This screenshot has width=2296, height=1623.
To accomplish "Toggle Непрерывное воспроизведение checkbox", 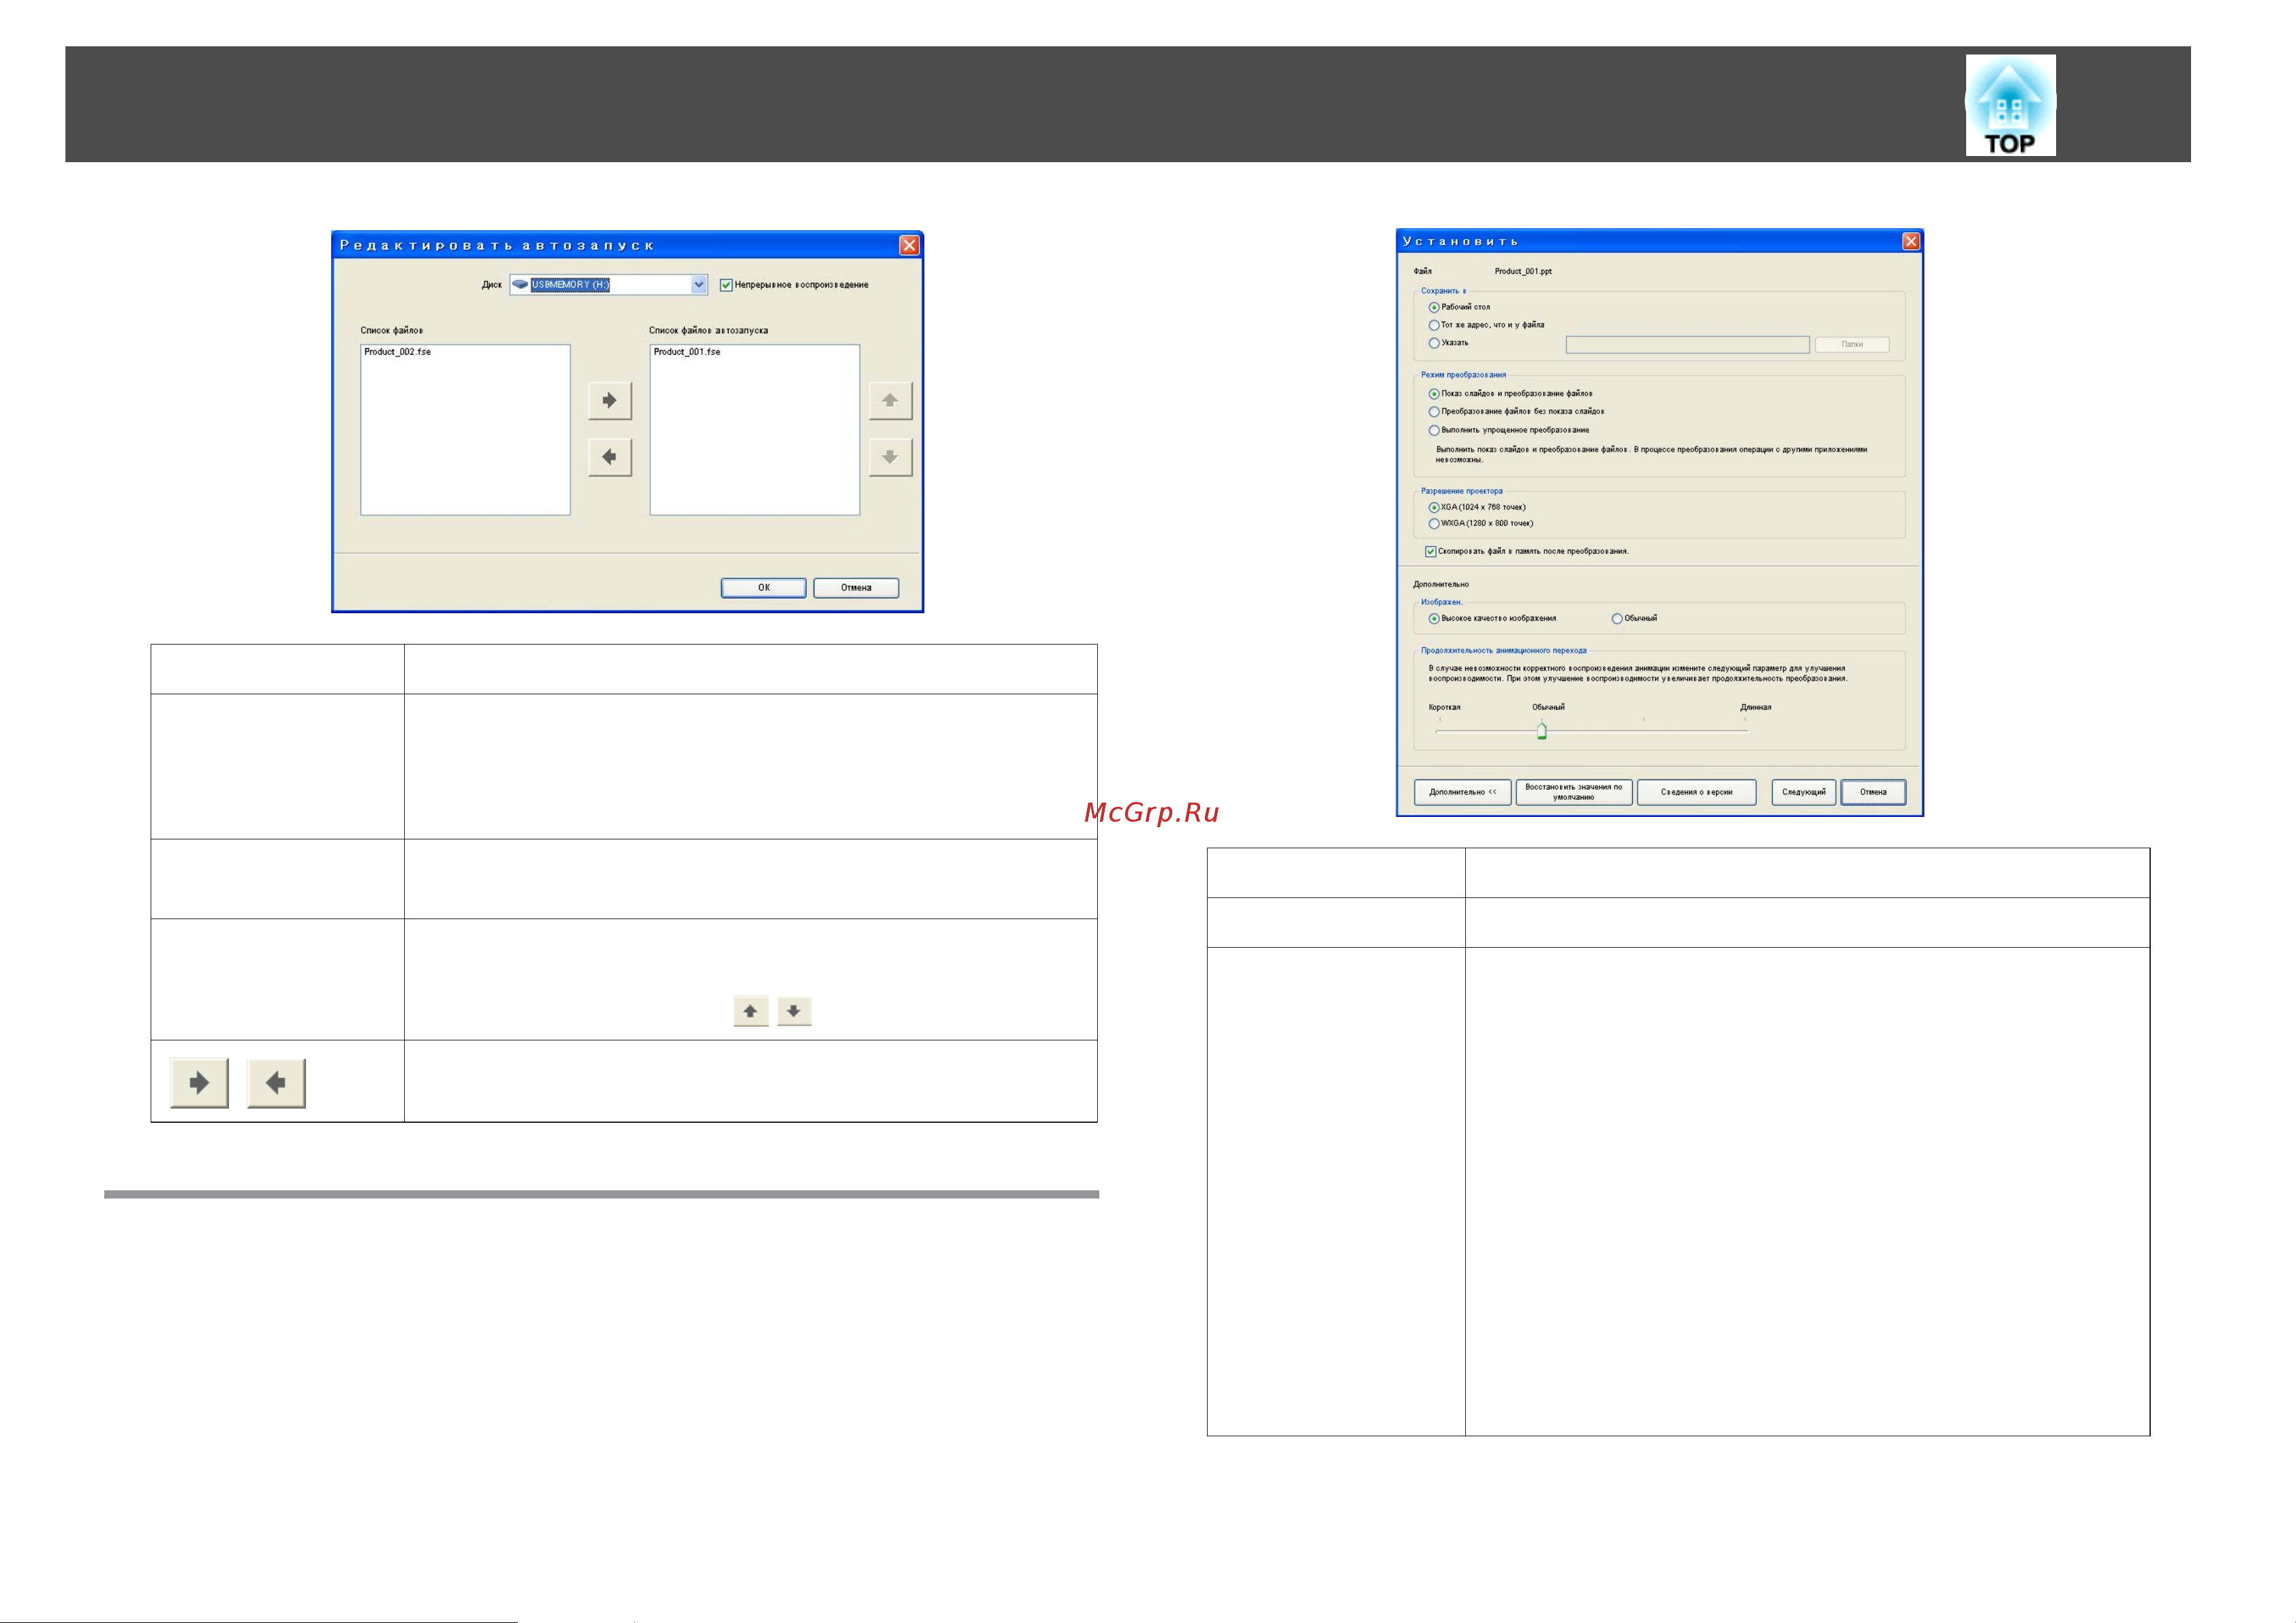I will pyautogui.click(x=726, y=285).
